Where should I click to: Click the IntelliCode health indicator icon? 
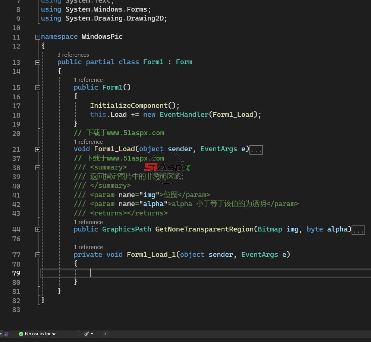click(6, 334)
